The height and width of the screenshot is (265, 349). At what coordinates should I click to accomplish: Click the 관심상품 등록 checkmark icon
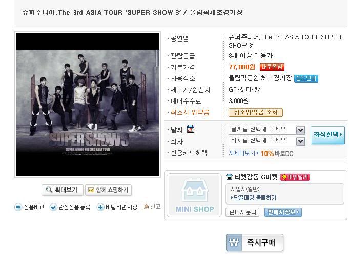pyautogui.click(x=53, y=207)
